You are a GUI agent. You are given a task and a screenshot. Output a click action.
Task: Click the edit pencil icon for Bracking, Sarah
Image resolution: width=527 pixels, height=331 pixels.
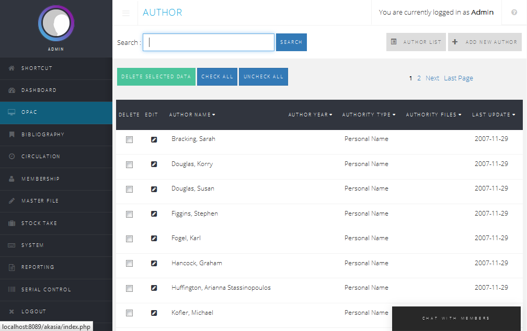click(154, 139)
